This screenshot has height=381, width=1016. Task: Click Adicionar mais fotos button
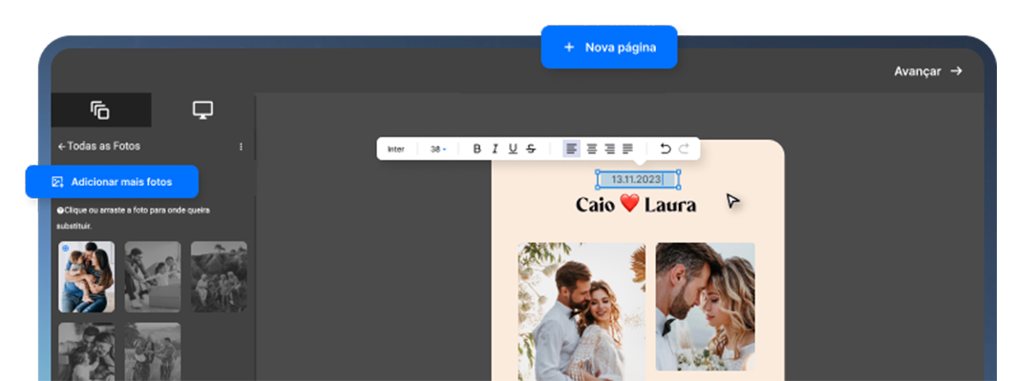coord(112,181)
